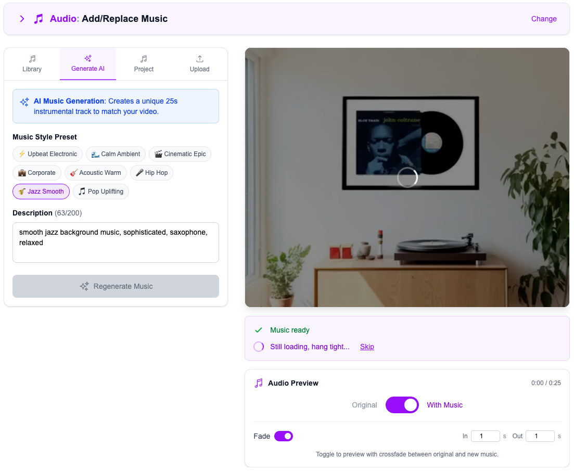574x471 pixels.
Task: Click the music note icon in header
Action: pos(39,19)
